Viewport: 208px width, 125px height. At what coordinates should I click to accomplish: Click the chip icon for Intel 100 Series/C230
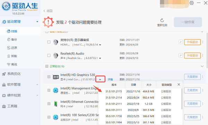[x=55, y=117]
